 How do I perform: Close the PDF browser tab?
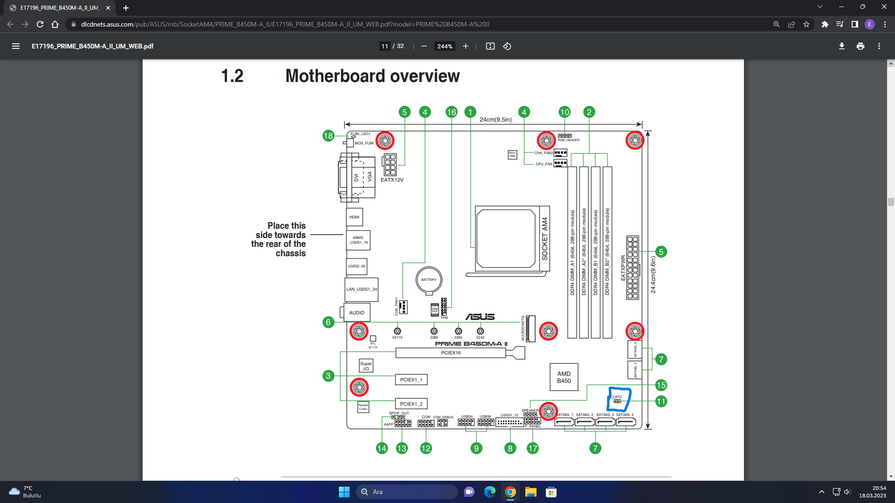pos(108,8)
